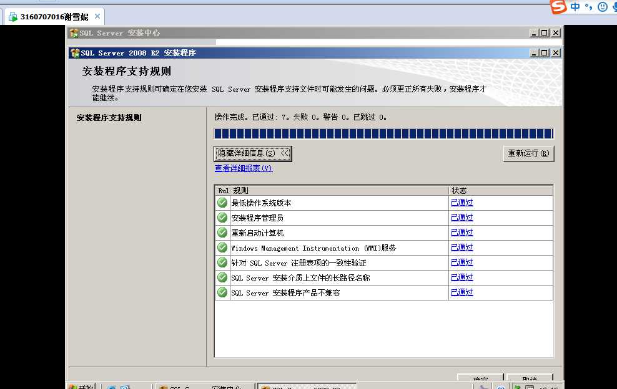The width and height of the screenshot is (617, 389).
Task: Click the green check icon for 重新启动计算机
Action: tap(222, 233)
